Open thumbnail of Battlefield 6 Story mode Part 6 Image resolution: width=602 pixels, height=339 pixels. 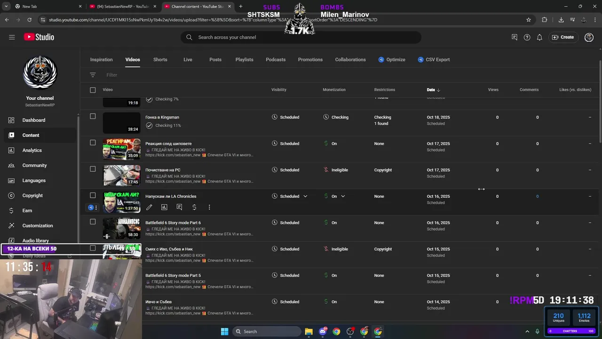(122, 228)
